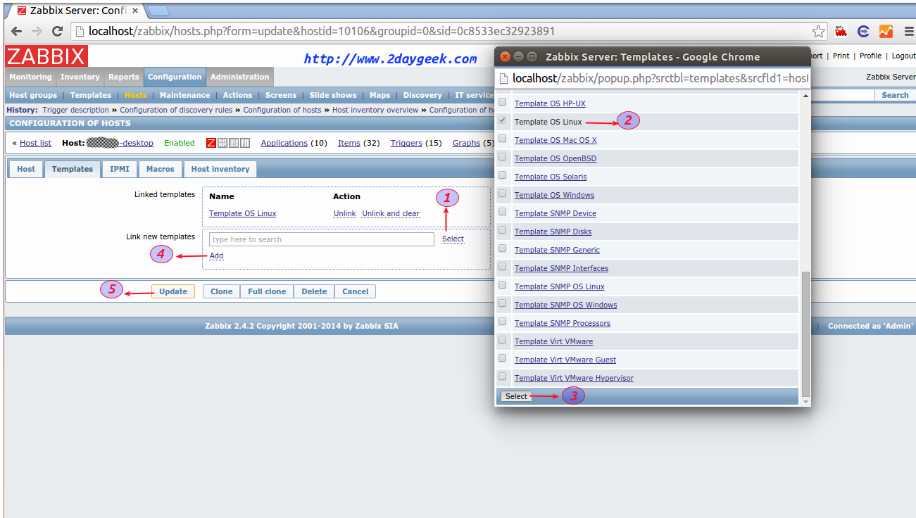Click the Templates popup vertical scrollbar

(805, 335)
